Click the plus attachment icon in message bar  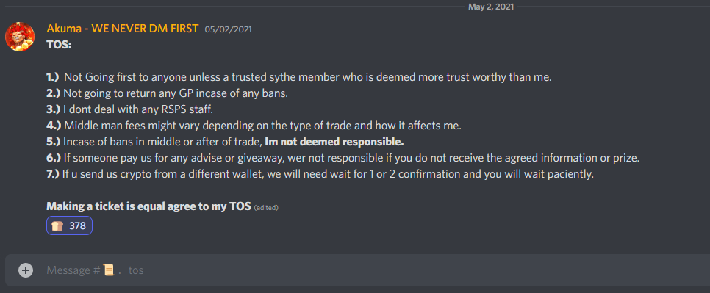pos(26,270)
